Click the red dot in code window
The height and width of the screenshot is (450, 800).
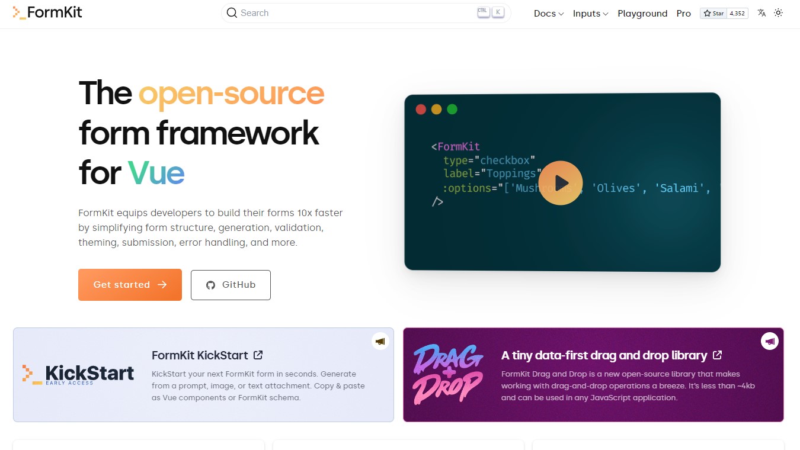tap(421, 109)
